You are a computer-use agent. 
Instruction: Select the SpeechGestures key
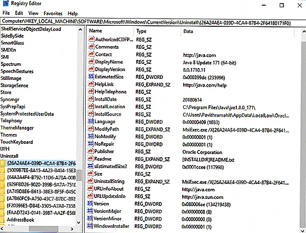[x=17, y=71]
